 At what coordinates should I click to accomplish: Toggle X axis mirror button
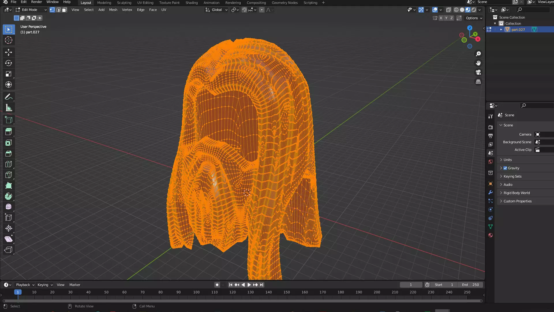click(441, 18)
